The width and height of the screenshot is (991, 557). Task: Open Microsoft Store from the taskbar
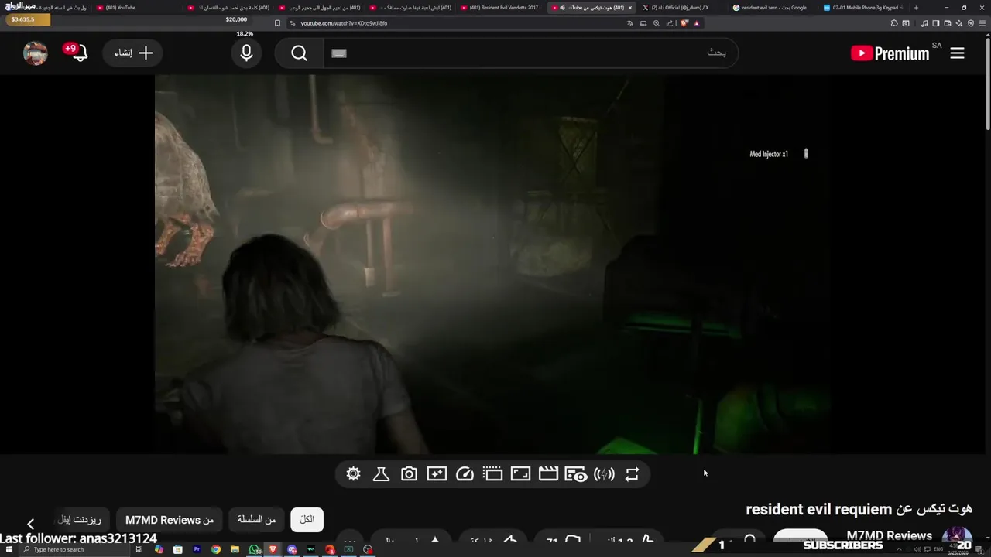tap(178, 549)
